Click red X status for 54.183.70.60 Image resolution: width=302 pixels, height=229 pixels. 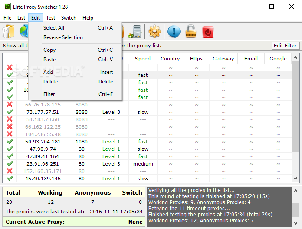click(x=10, y=119)
